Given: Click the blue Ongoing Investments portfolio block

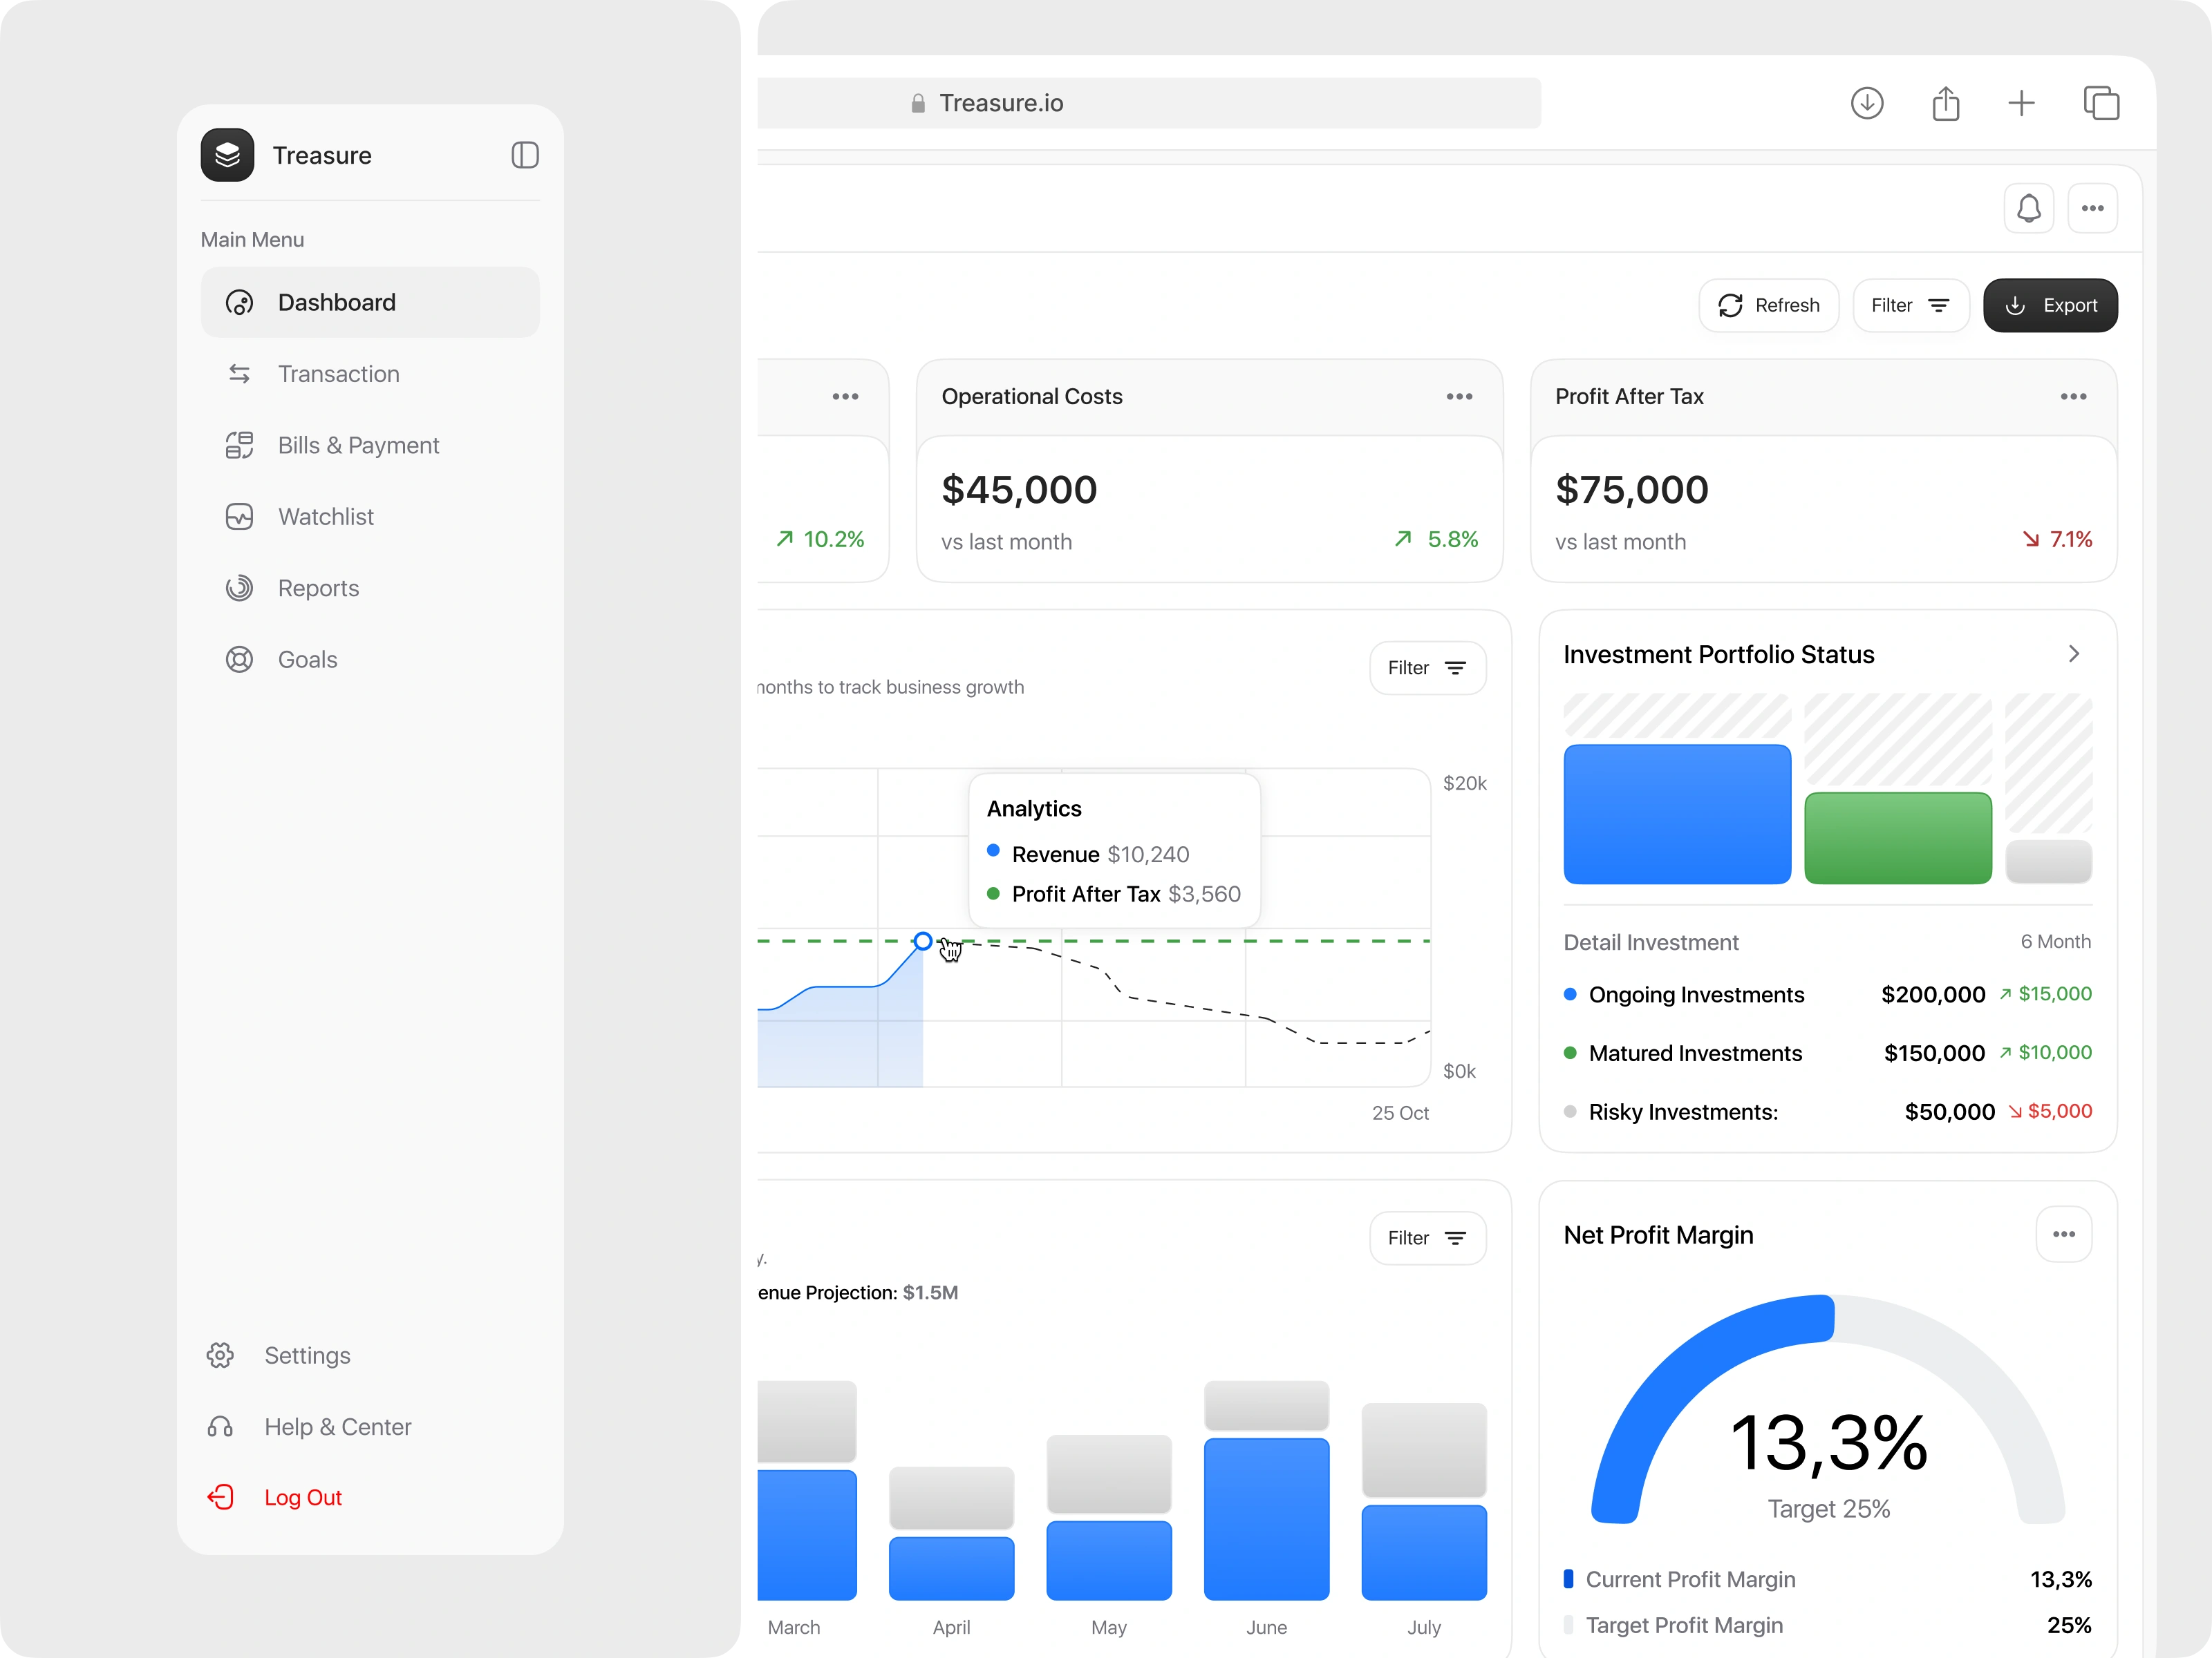Looking at the screenshot, I should pos(1676,814).
